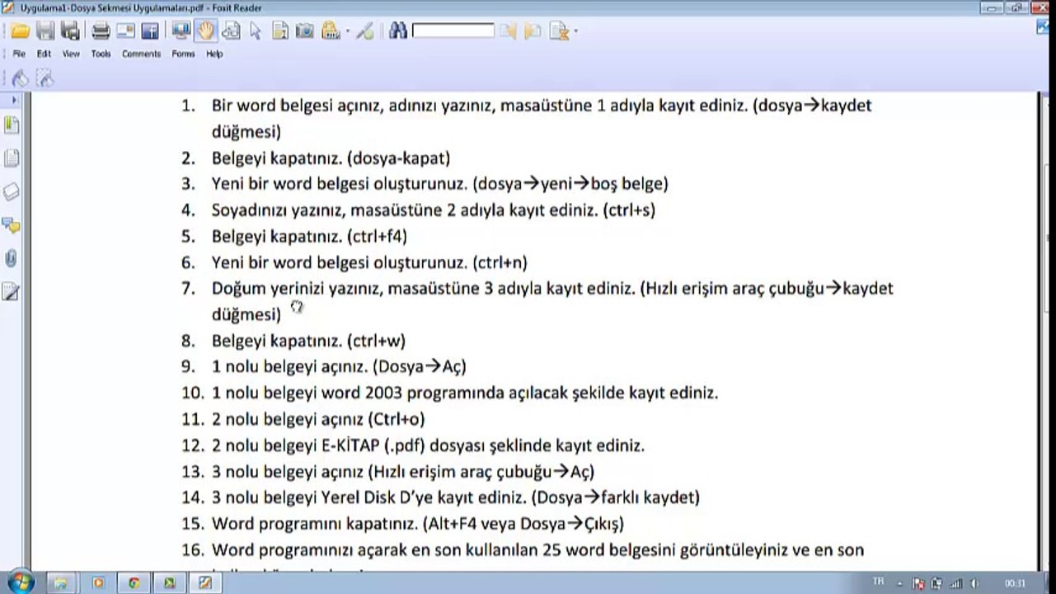Click the pen-shaped icon left of binoculars
Image resolution: width=1056 pixels, height=594 pixels.
point(365,31)
